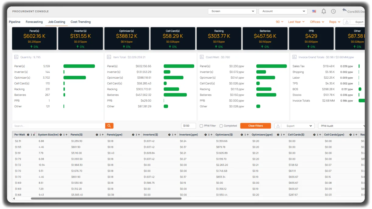
Task: Open Cell Cards(ppw) column gear settings
Action: coord(350,135)
